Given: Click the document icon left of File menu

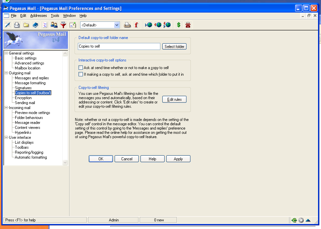Looking at the screenshot, I should (x=6, y=16).
